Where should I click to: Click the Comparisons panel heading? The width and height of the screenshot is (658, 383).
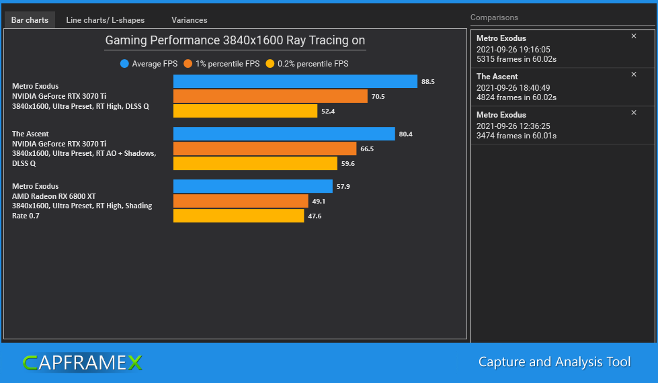(494, 17)
